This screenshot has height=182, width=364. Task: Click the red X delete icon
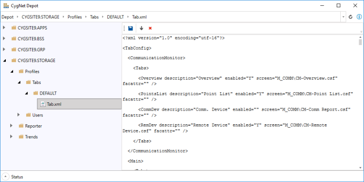[150, 28]
